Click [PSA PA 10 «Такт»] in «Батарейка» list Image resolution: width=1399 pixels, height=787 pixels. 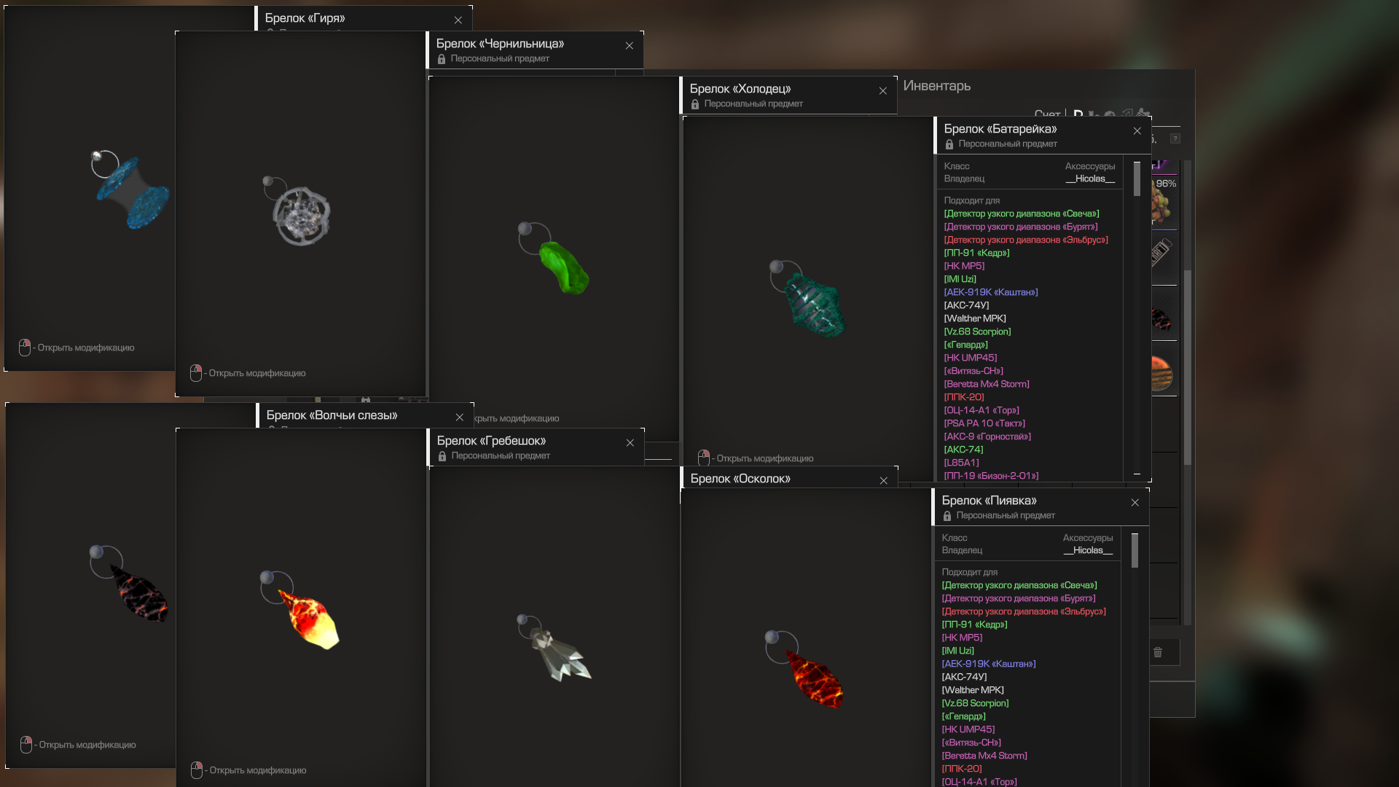tap(984, 424)
